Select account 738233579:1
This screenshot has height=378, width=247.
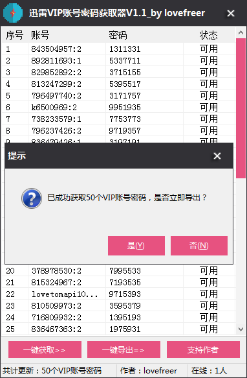[56, 119]
